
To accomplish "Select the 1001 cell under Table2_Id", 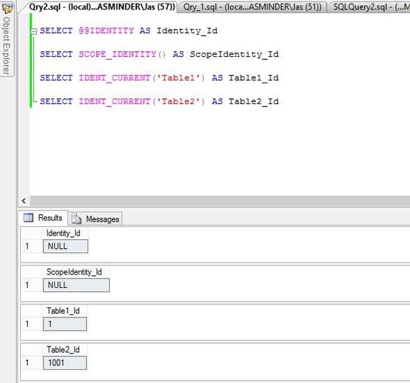I will tap(65, 363).
